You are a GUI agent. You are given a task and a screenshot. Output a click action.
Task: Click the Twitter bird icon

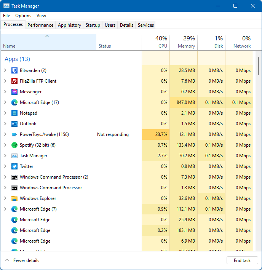tap(14, 166)
